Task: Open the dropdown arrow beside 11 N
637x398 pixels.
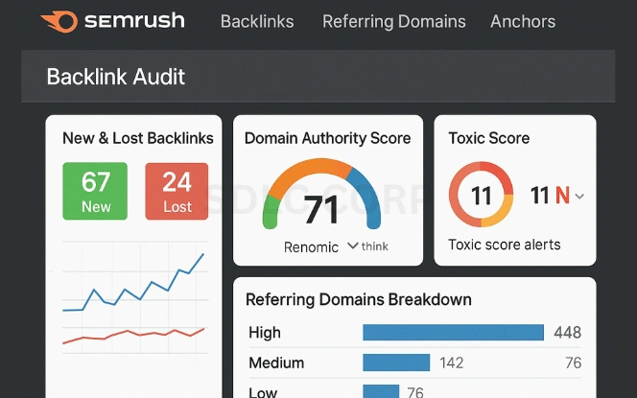Action: (x=579, y=197)
